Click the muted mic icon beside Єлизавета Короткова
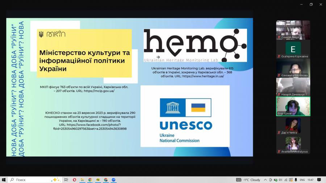 coord(279,75)
